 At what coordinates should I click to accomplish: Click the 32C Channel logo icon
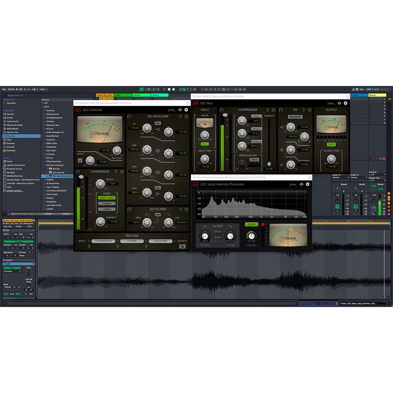coord(78,110)
